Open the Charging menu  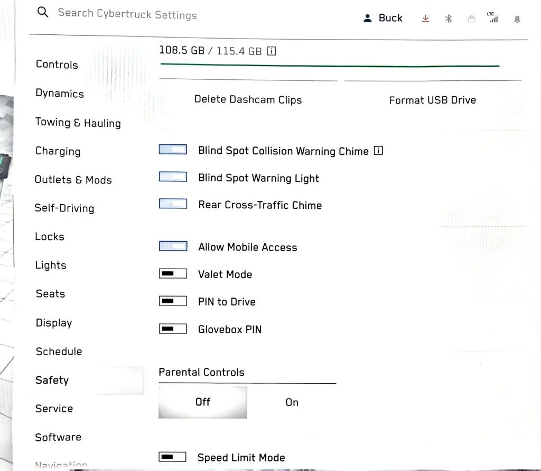[58, 151]
